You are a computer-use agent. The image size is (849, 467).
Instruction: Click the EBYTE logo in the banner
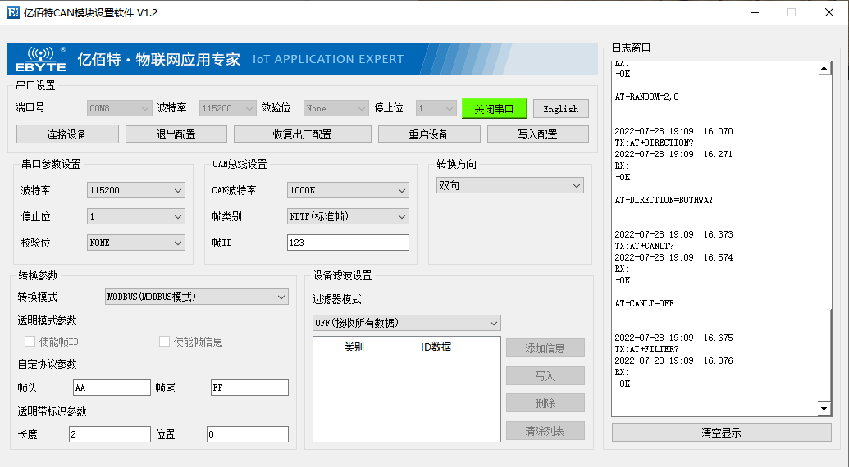41,60
